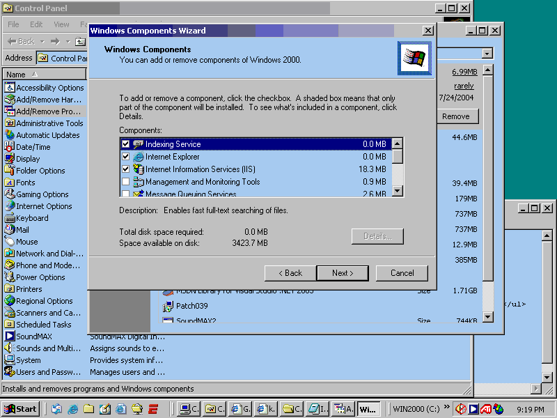This screenshot has width=557, height=418.
Task: Check the Message Queuing Services checkbox
Action: pos(125,194)
